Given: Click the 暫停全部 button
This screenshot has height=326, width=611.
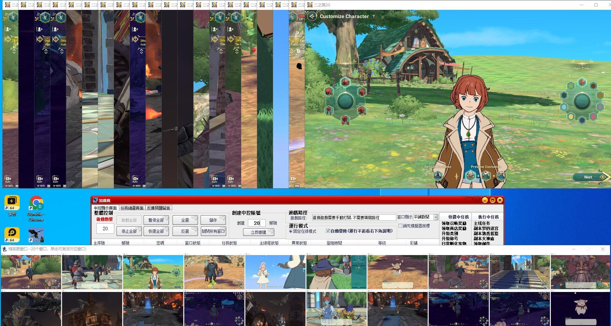Looking at the screenshot, I should (x=156, y=220).
